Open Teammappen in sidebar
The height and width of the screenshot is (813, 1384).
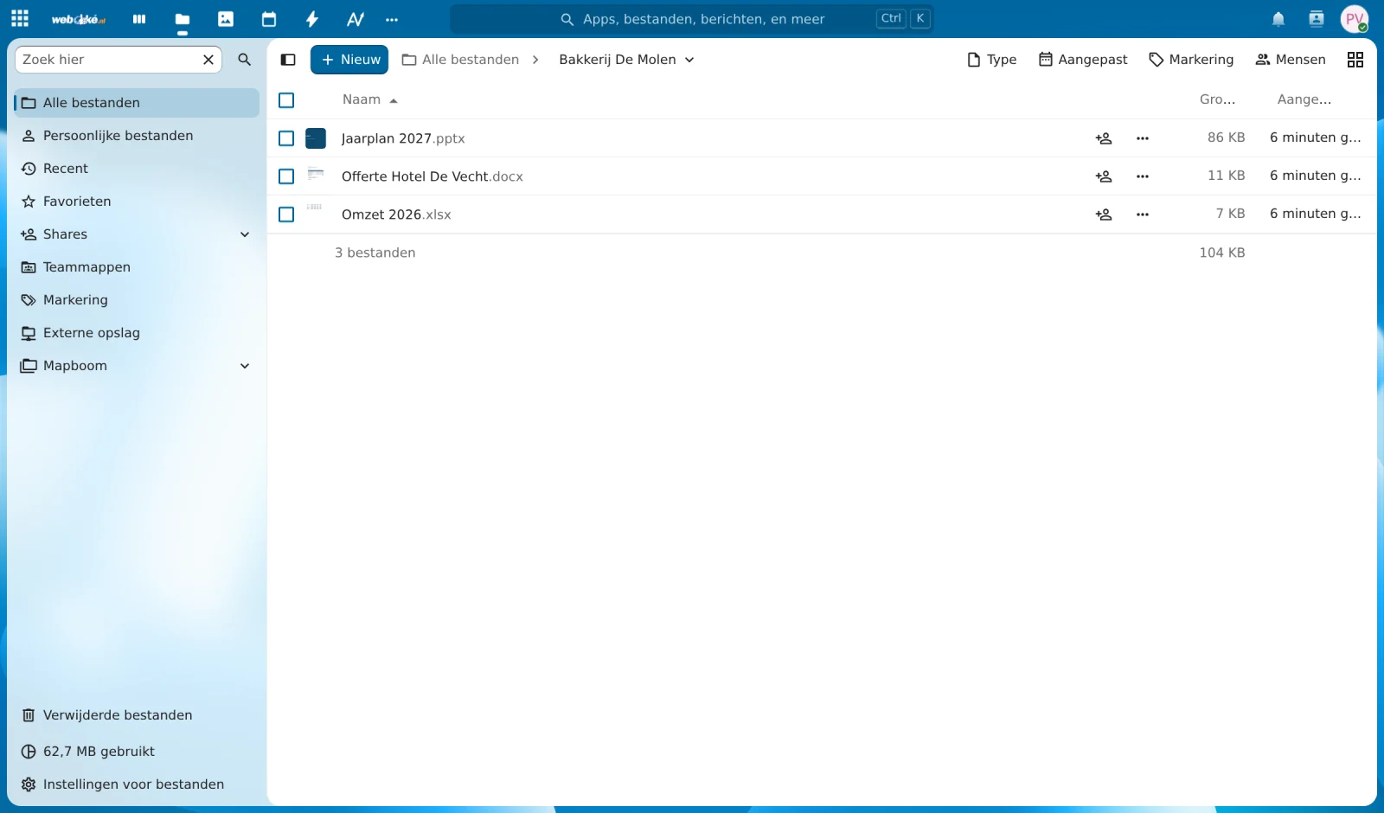137,267
